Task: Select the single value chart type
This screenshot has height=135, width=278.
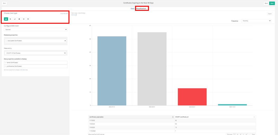Action: (x=24, y=19)
